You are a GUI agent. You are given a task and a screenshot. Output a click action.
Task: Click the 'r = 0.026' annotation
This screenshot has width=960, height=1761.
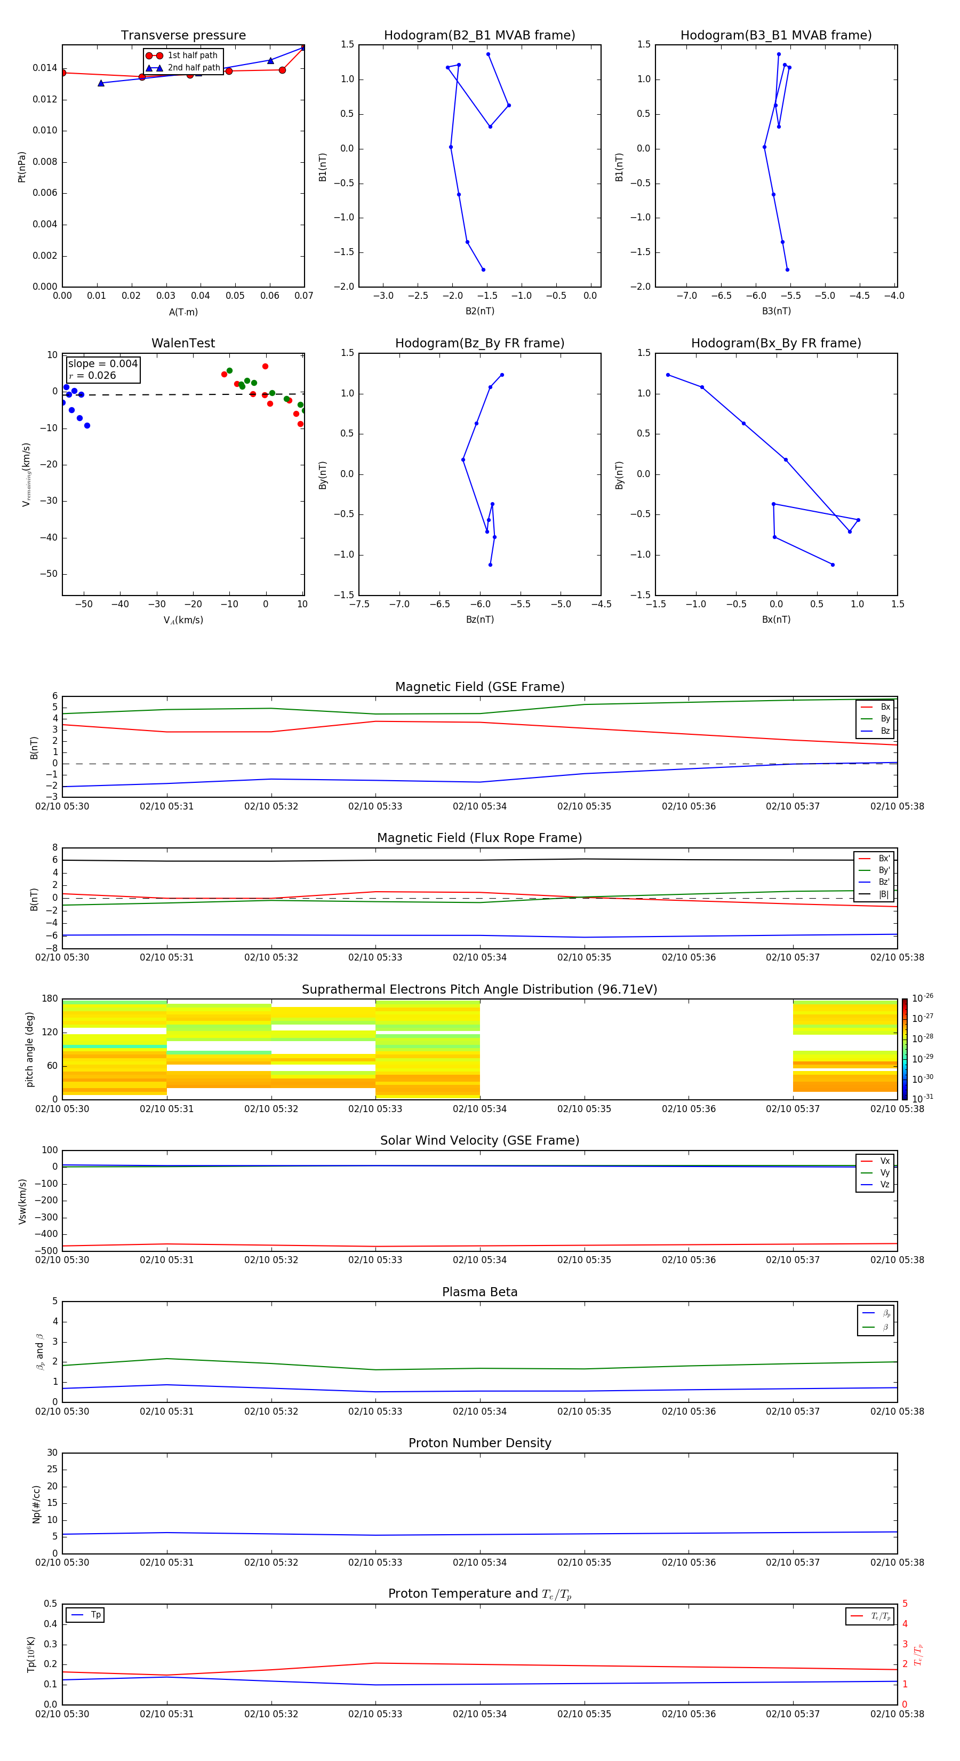coord(92,375)
